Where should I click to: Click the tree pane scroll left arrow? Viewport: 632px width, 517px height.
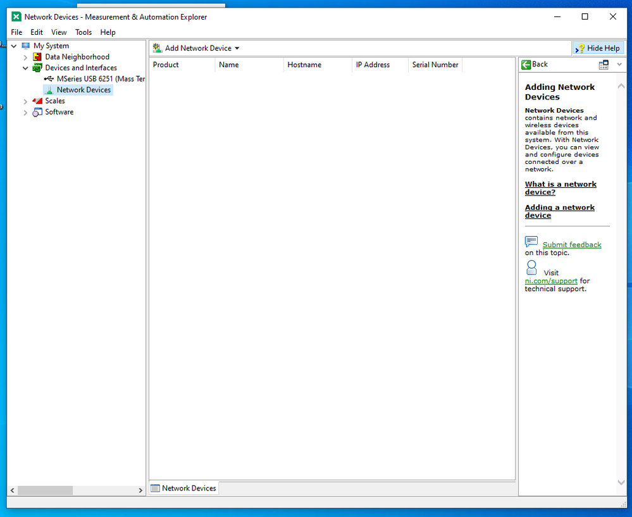coord(13,490)
